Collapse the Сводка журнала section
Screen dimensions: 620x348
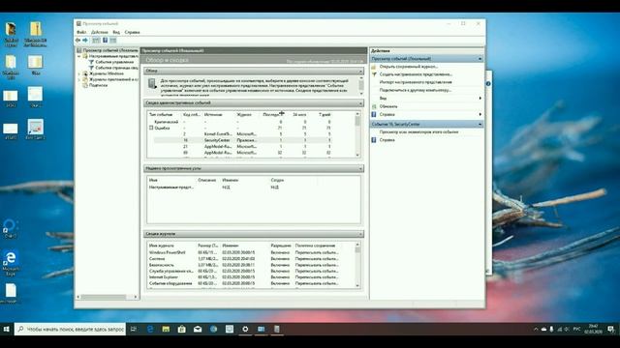pos(360,234)
